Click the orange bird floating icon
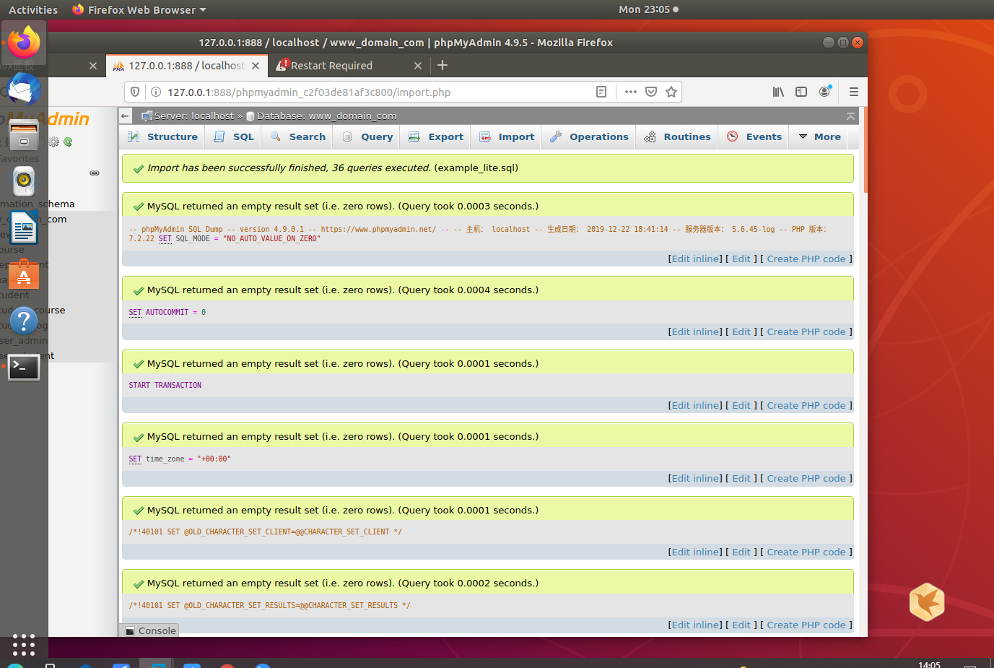The image size is (994, 668). [x=927, y=602]
